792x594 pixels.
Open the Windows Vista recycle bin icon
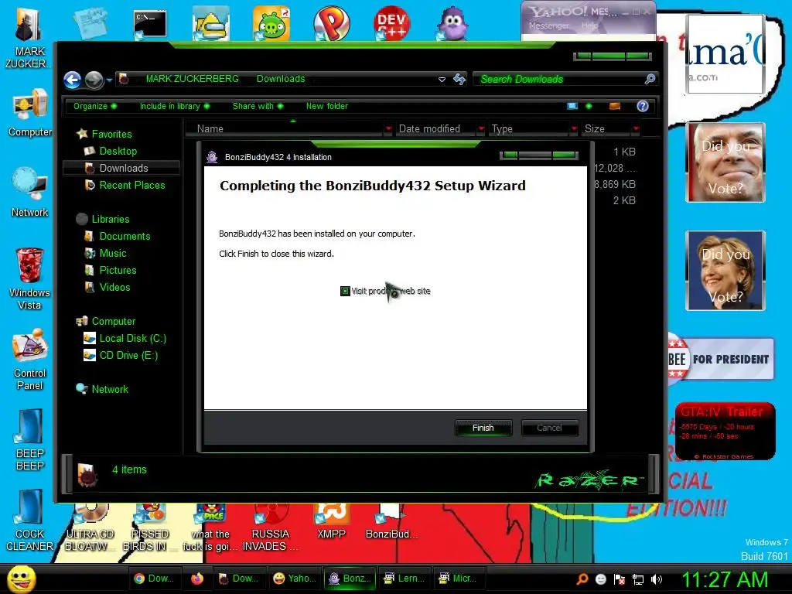click(x=29, y=278)
